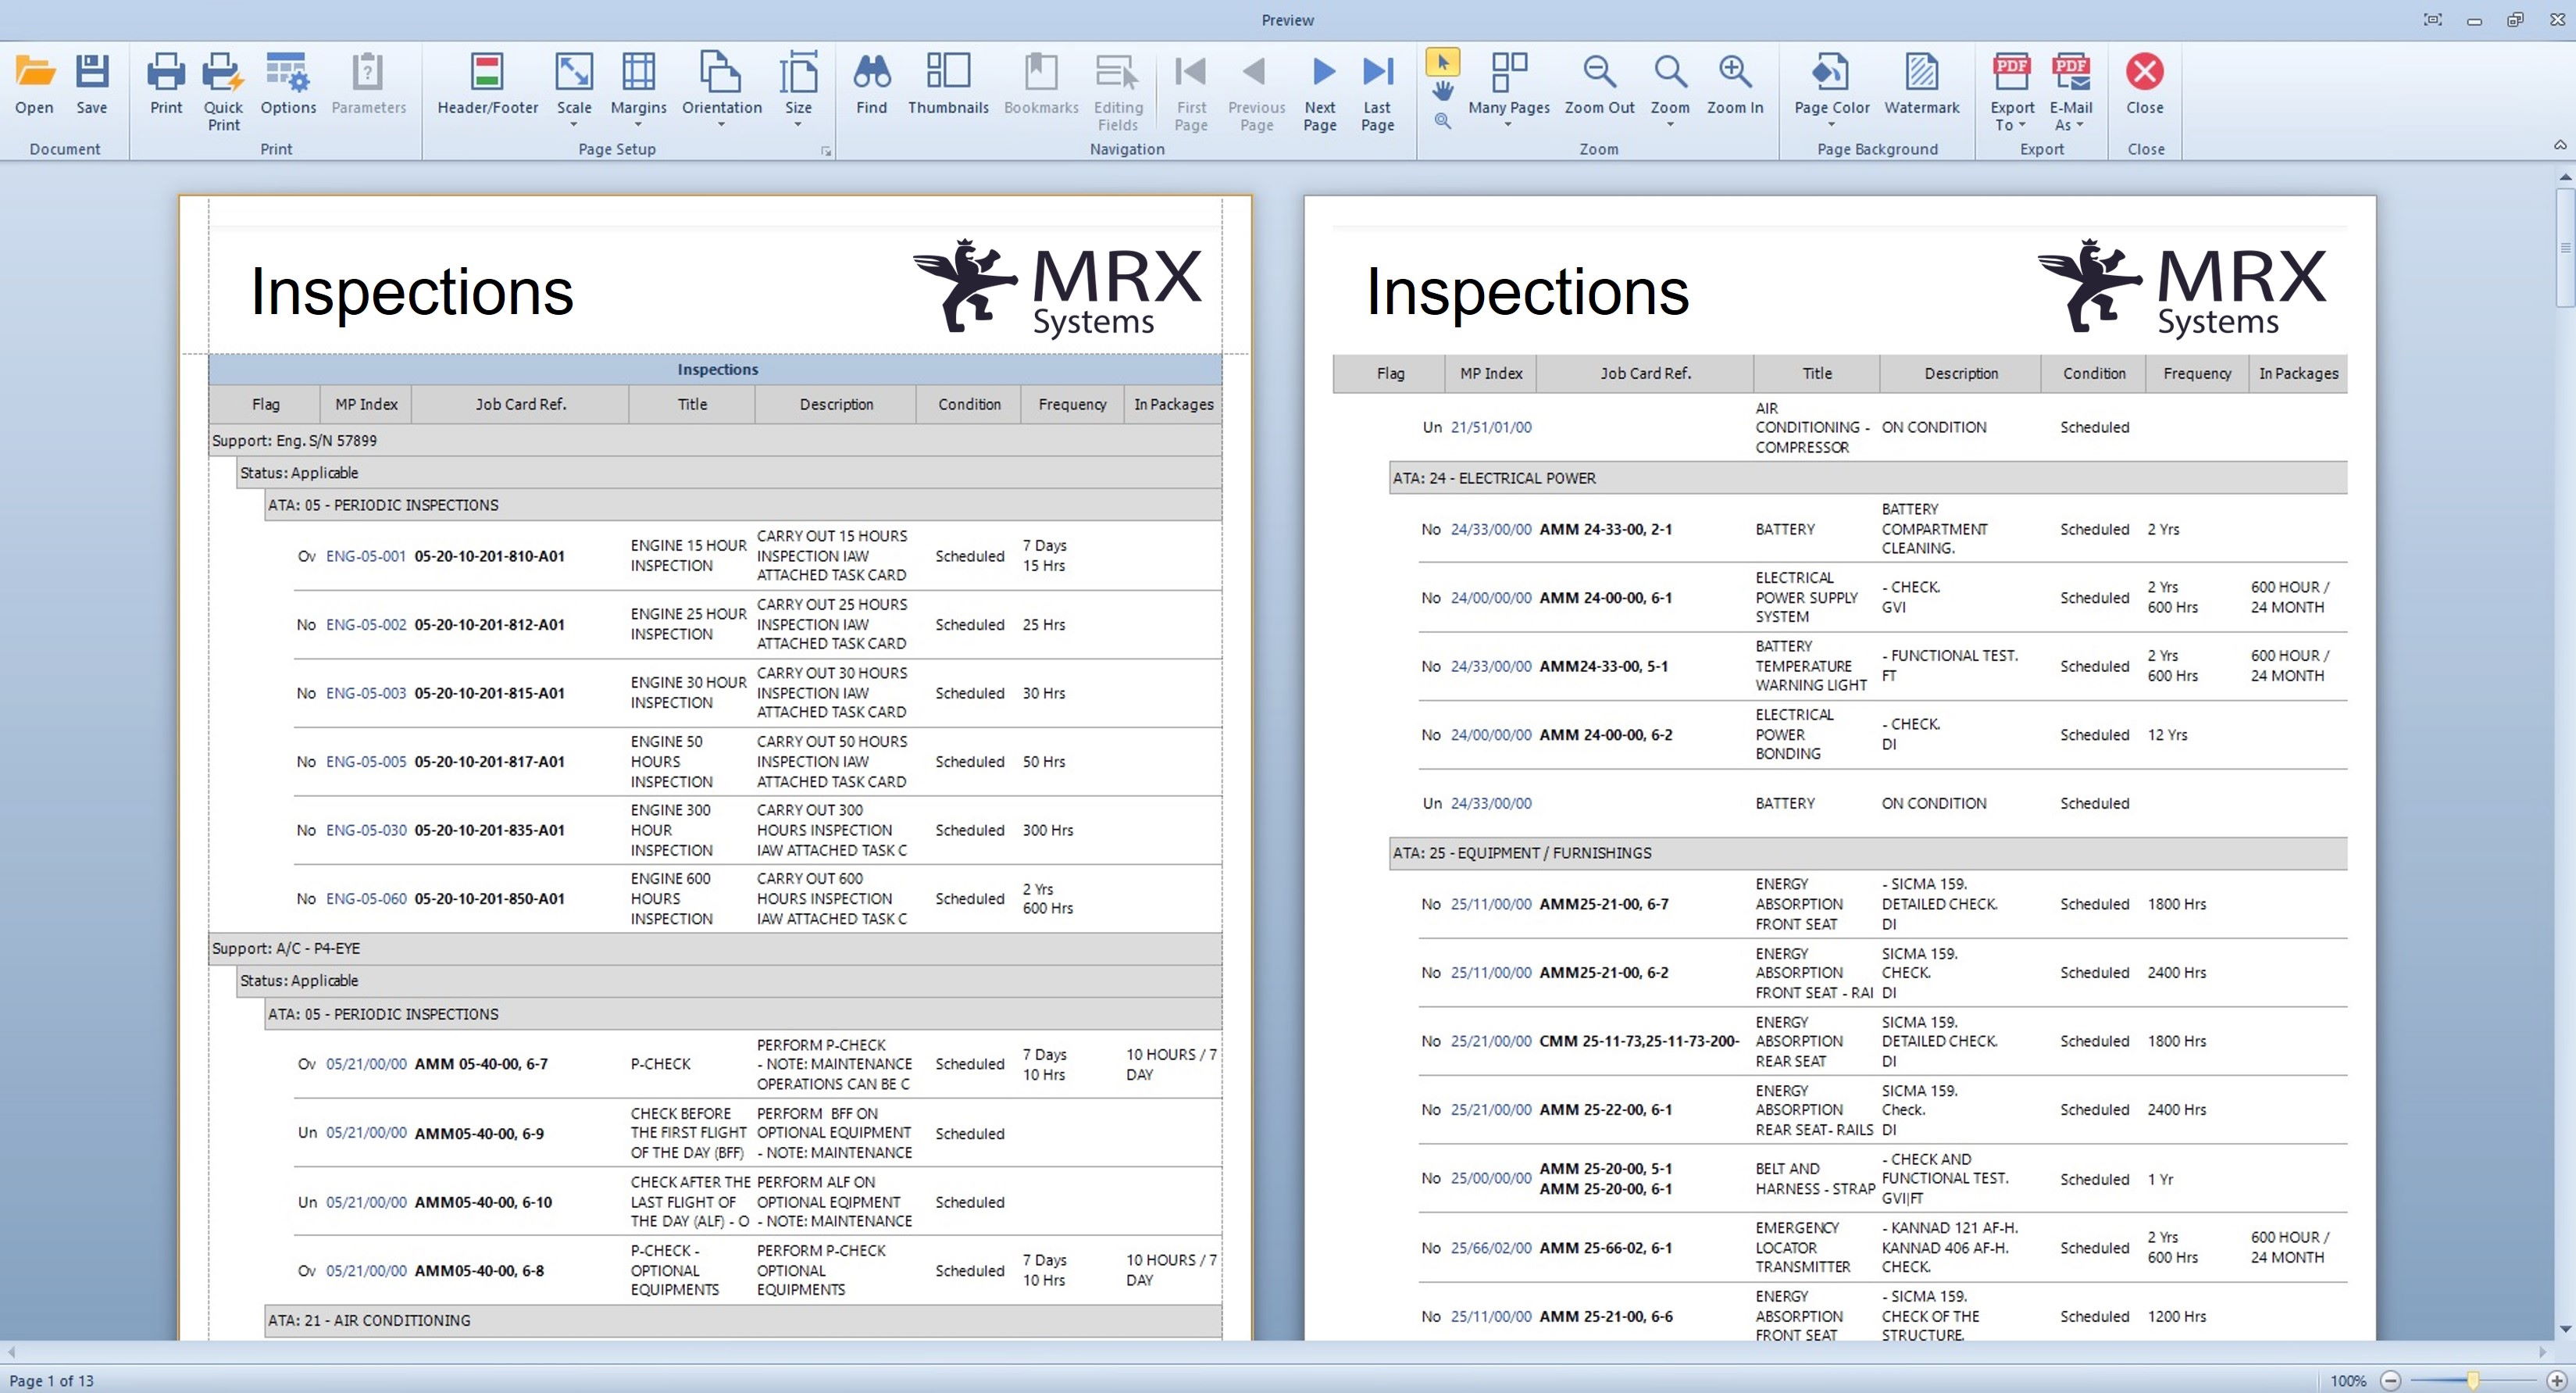This screenshot has height=1393, width=2576.
Task: Open the Scale dropdown
Action: pyautogui.click(x=574, y=90)
